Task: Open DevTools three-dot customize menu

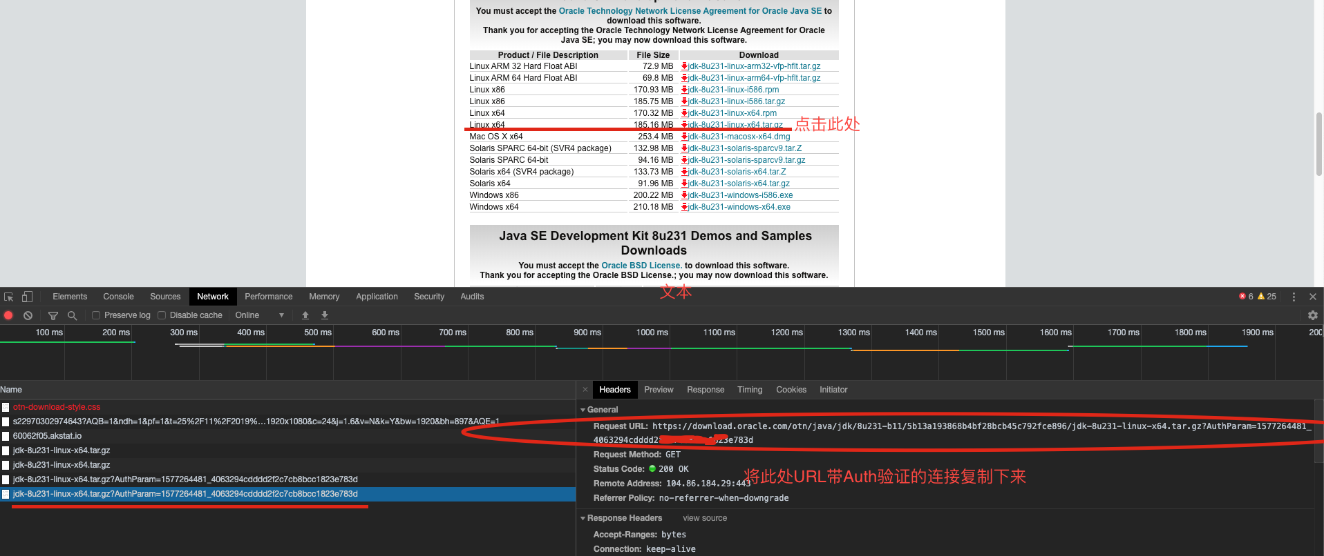Action: coord(1294,297)
